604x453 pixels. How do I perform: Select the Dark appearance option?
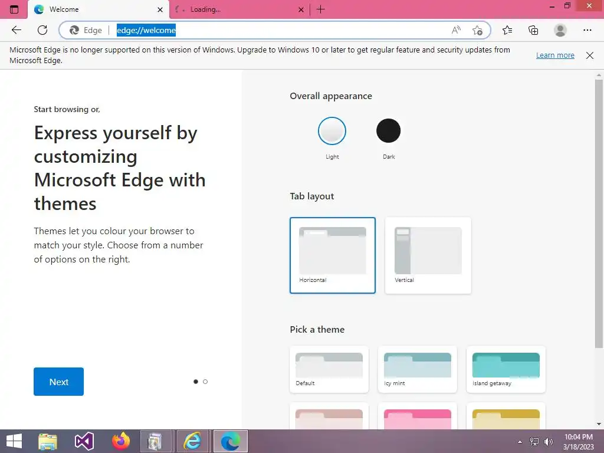point(388,131)
